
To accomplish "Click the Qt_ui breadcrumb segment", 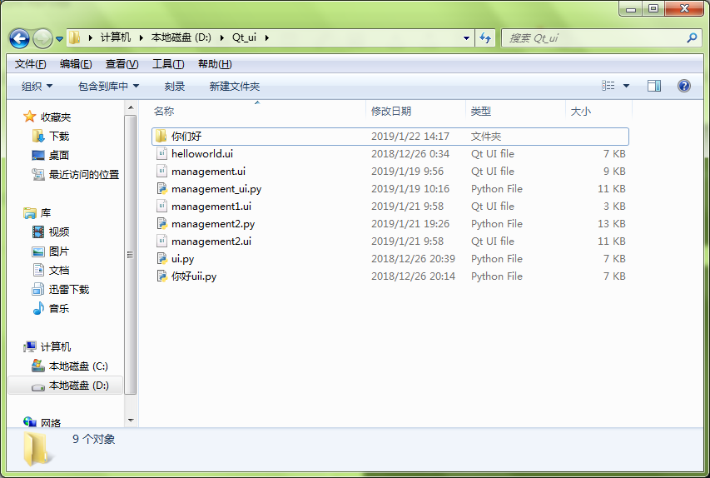I will coord(244,37).
